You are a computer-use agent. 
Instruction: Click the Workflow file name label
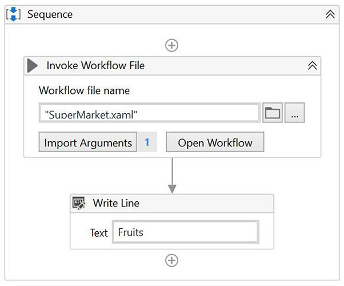point(84,90)
